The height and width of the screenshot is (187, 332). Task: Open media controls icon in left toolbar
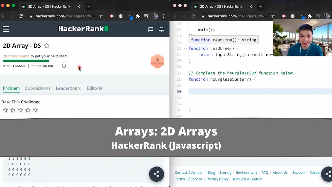click(x=146, y=16)
